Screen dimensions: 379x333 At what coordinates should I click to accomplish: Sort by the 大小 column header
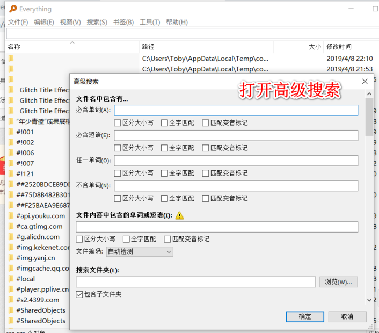click(x=299, y=47)
